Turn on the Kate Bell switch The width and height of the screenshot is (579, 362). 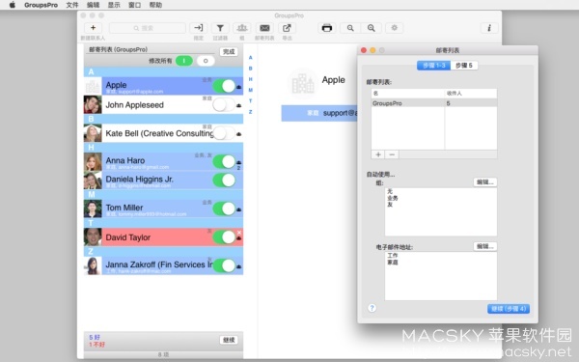click(x=224, y=133)
